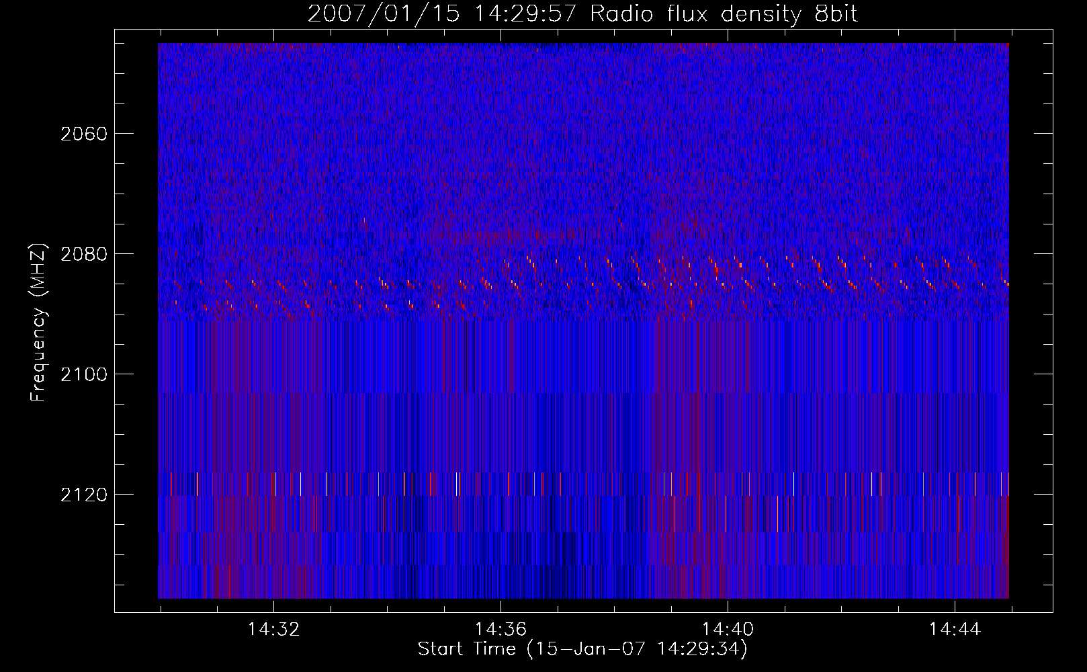Click the time tick label 14:36

[501, 630]
